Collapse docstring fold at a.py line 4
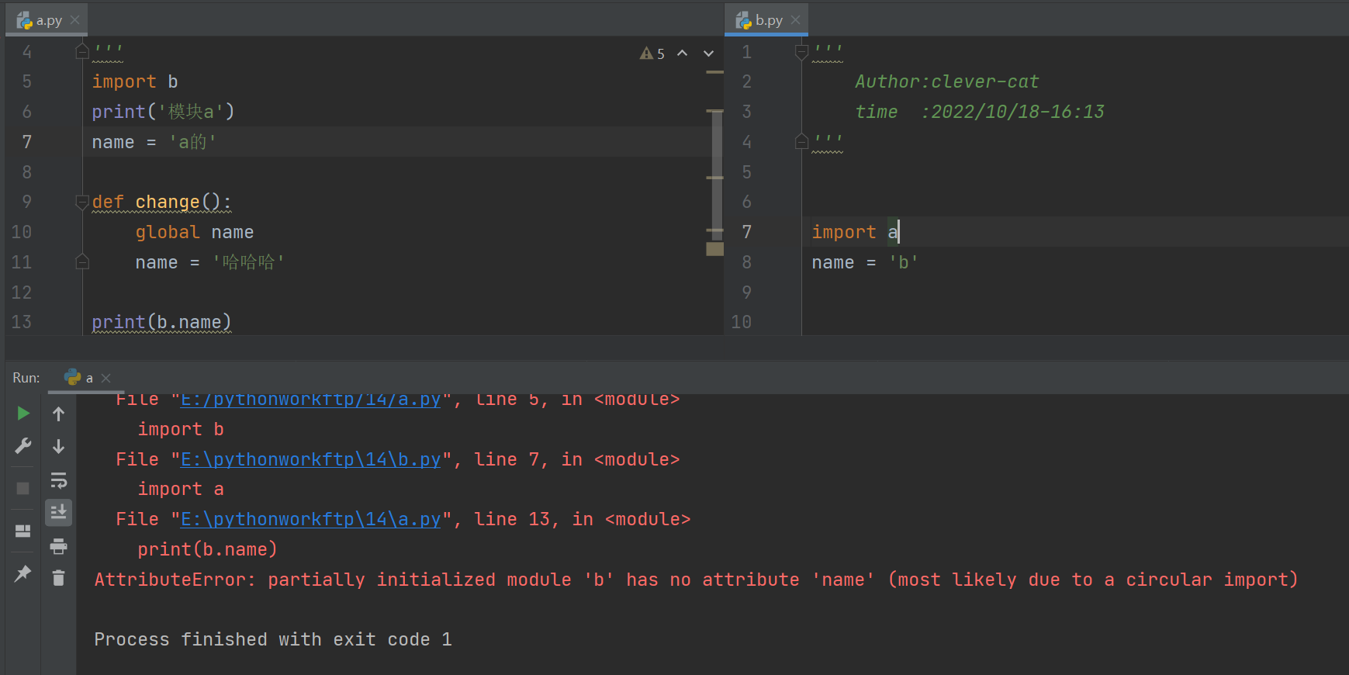The width and height of the screenshot is (1349, 675). [x=82, y=51]
